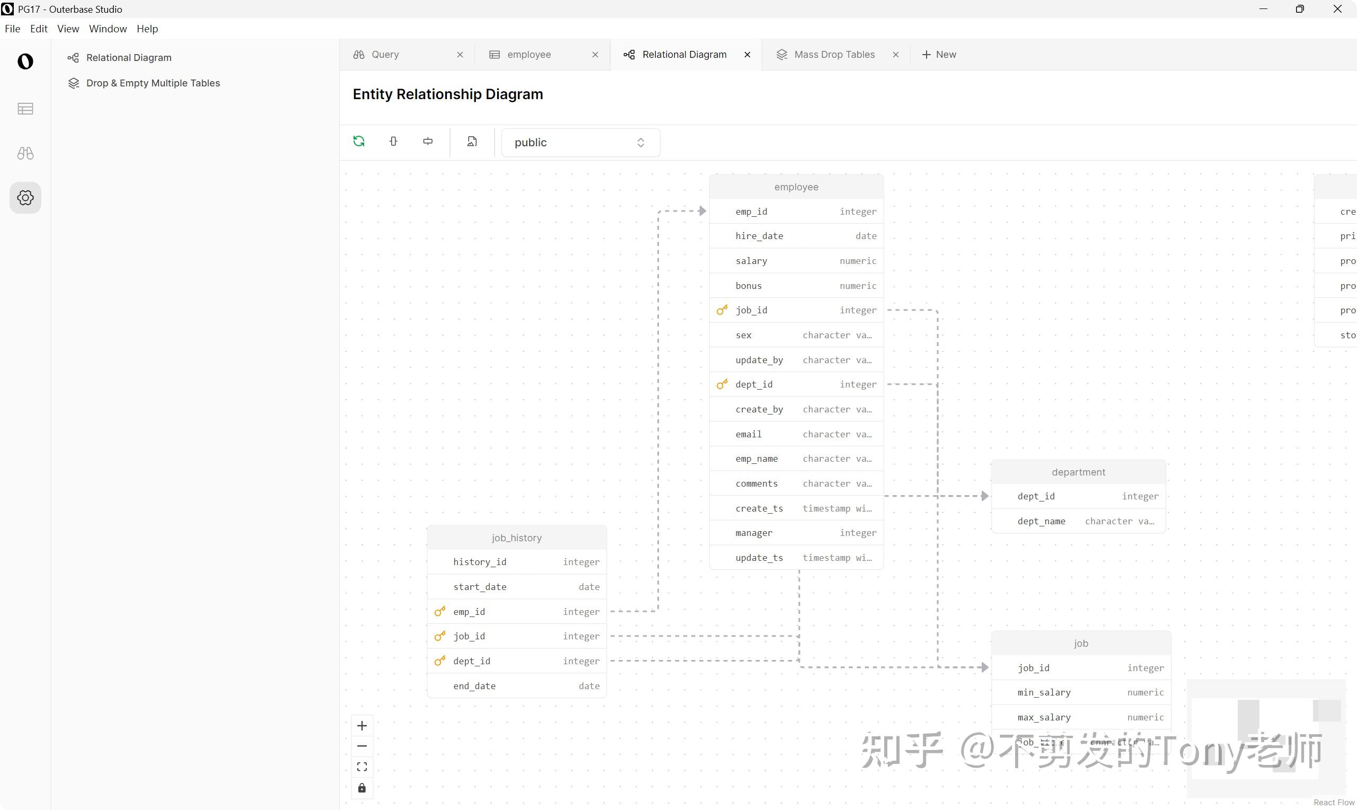Click the export diagram image icon
This screenshot has height=810, width=1357.
(472, 142)
